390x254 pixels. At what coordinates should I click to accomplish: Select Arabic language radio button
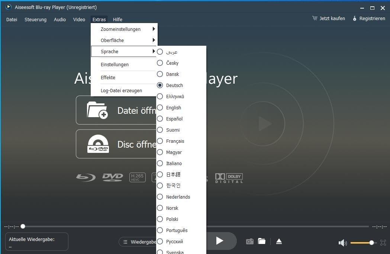pos(160,52)
